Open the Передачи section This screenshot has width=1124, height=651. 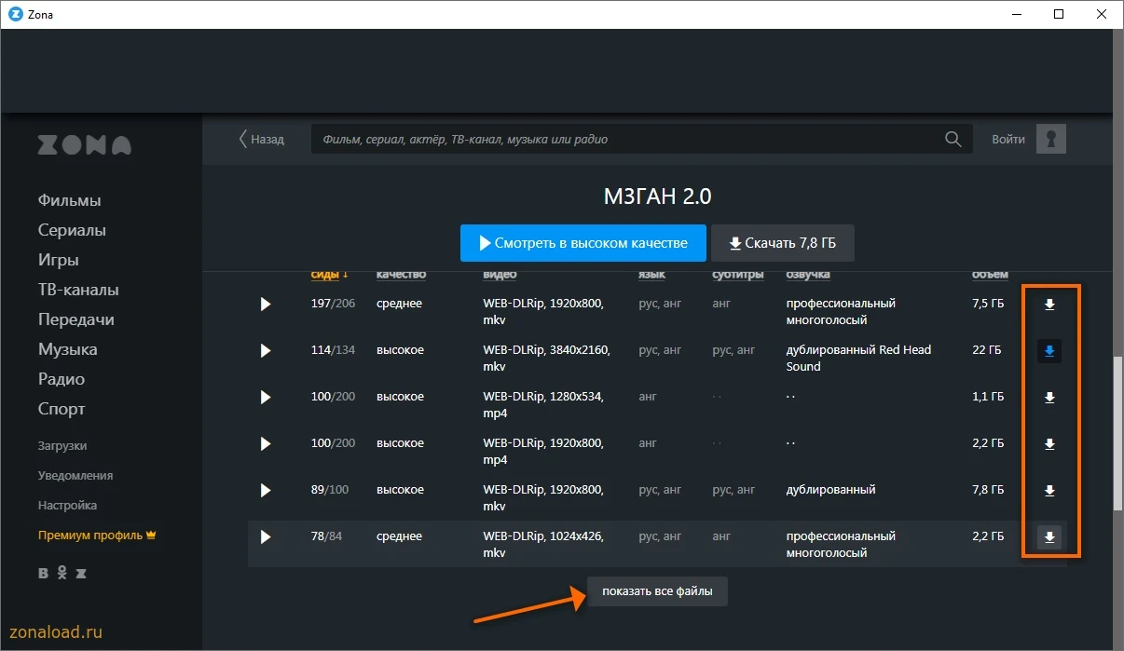point(76,319)
